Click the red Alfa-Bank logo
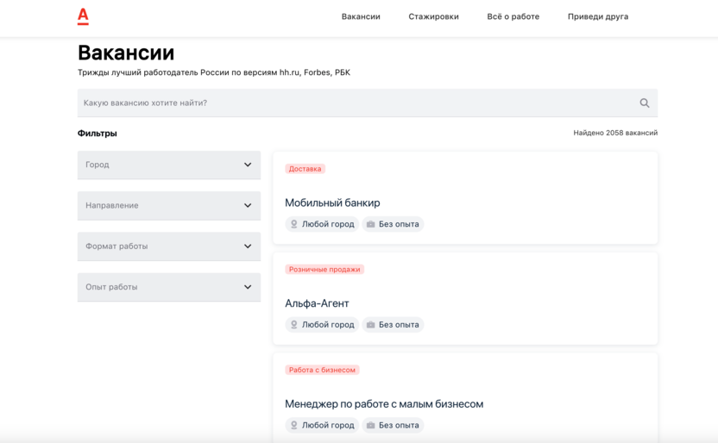The height and width of the screenshot is (443, 718). tap(83, 16)
